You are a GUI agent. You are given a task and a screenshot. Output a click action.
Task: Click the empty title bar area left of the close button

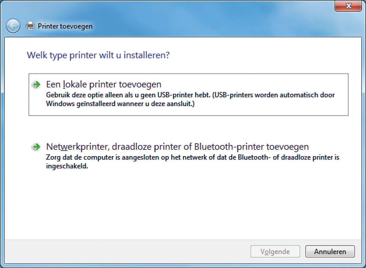pos(204,9)
